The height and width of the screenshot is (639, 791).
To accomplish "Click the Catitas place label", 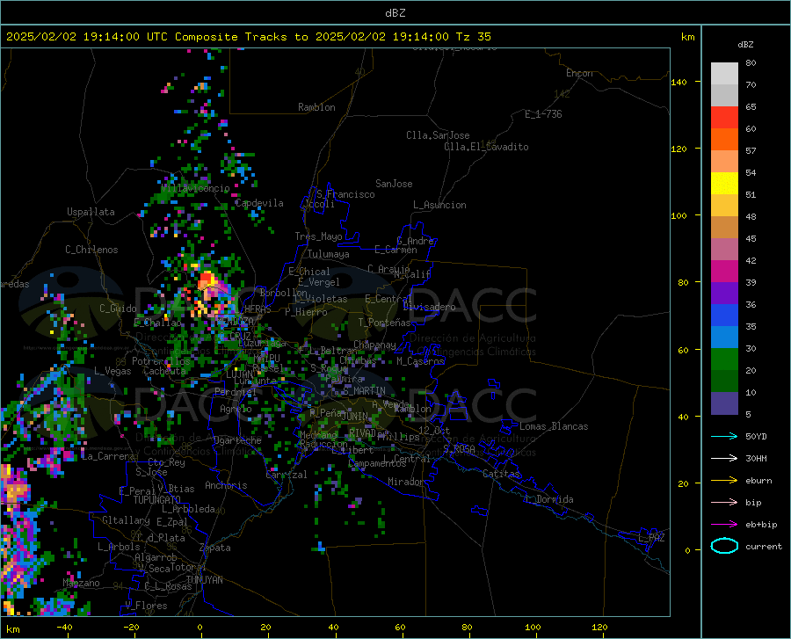I will pos(502,474).
